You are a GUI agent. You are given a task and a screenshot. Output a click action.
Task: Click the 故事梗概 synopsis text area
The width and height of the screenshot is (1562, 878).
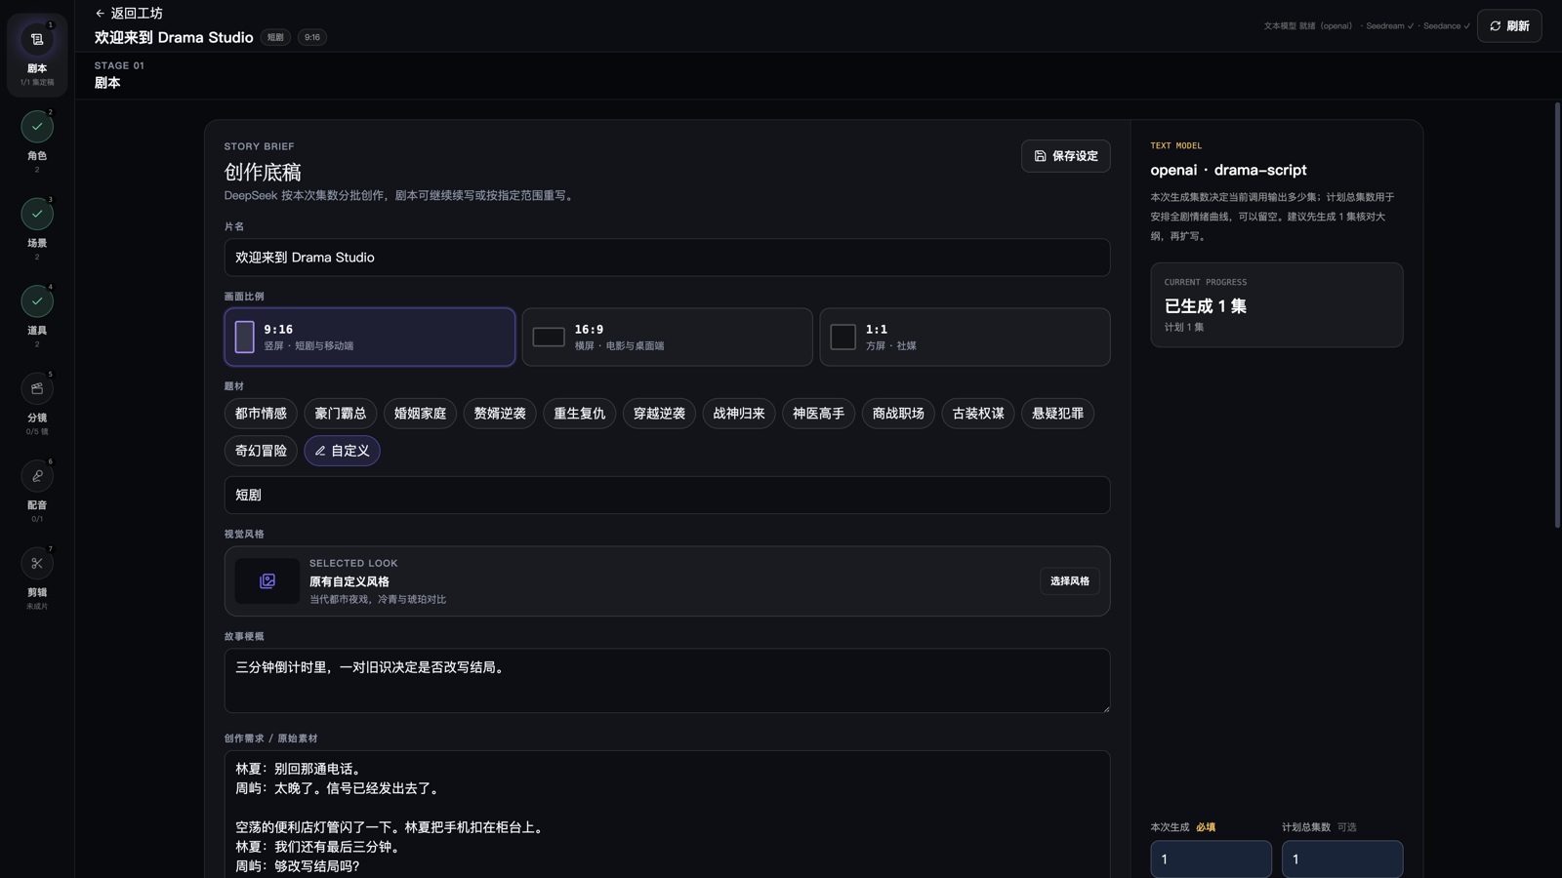pos(667,681)
